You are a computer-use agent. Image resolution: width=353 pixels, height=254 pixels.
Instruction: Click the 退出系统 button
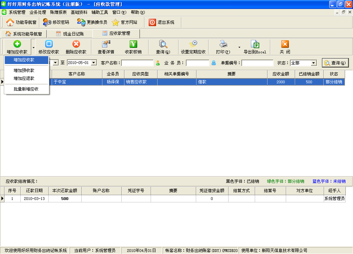(162, 22)
